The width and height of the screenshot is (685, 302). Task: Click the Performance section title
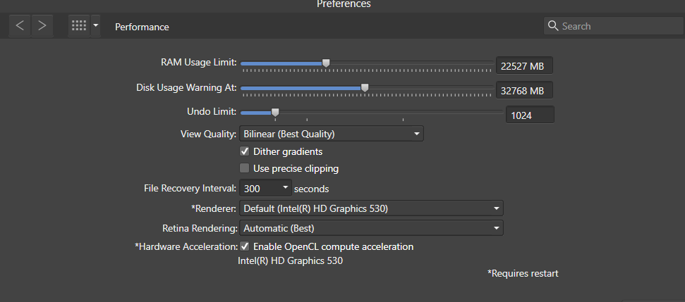tap(142, 27)
